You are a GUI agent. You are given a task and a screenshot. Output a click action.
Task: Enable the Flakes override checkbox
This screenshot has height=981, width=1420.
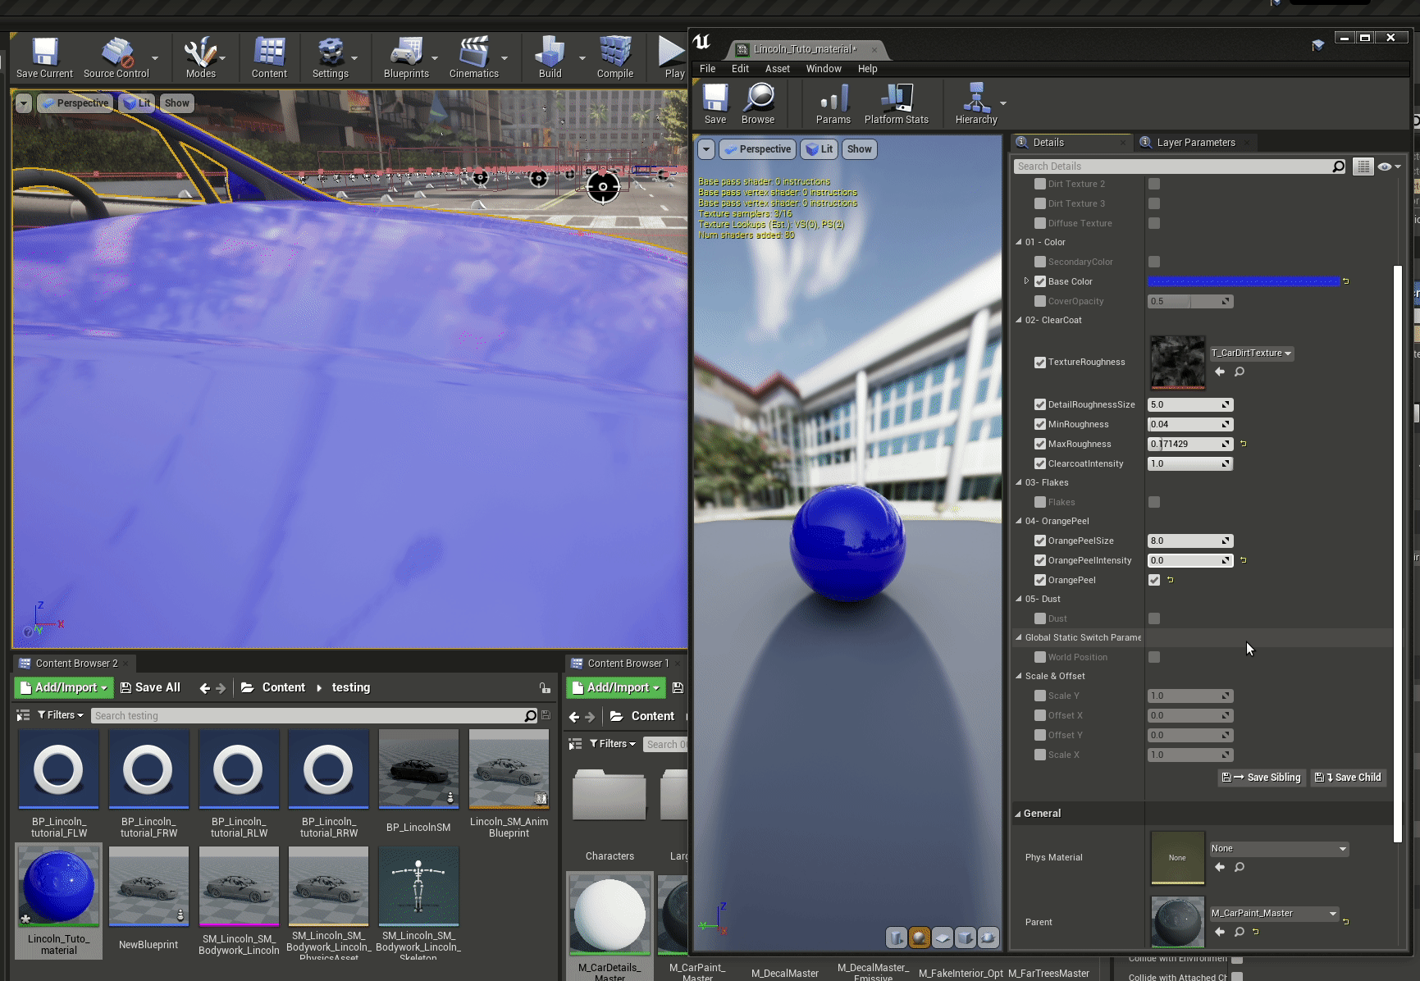(x=1040, y=502)
